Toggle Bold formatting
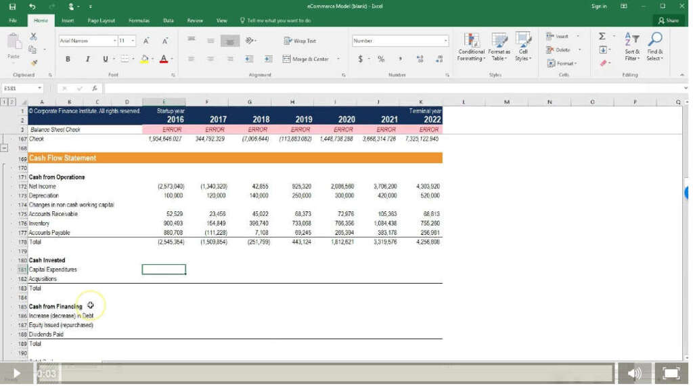This screenshot has height=386, width=693. [x=68, y=60]
